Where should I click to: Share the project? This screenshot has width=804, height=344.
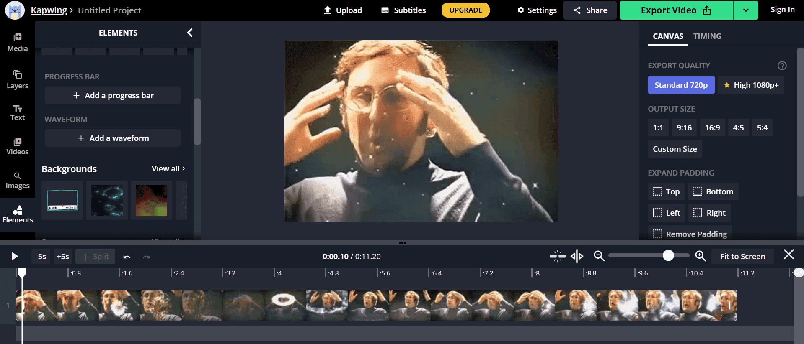coord(590,10)
